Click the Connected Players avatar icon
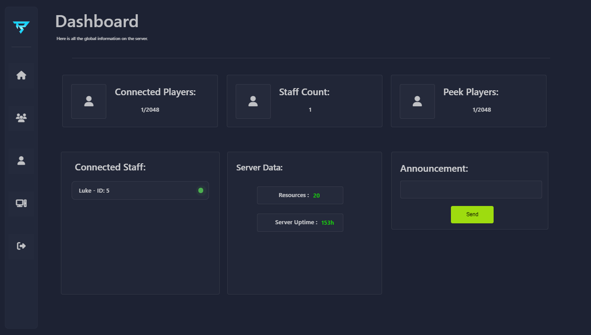Viewport: 591px width, 335px height. click(x=89, y=101)
